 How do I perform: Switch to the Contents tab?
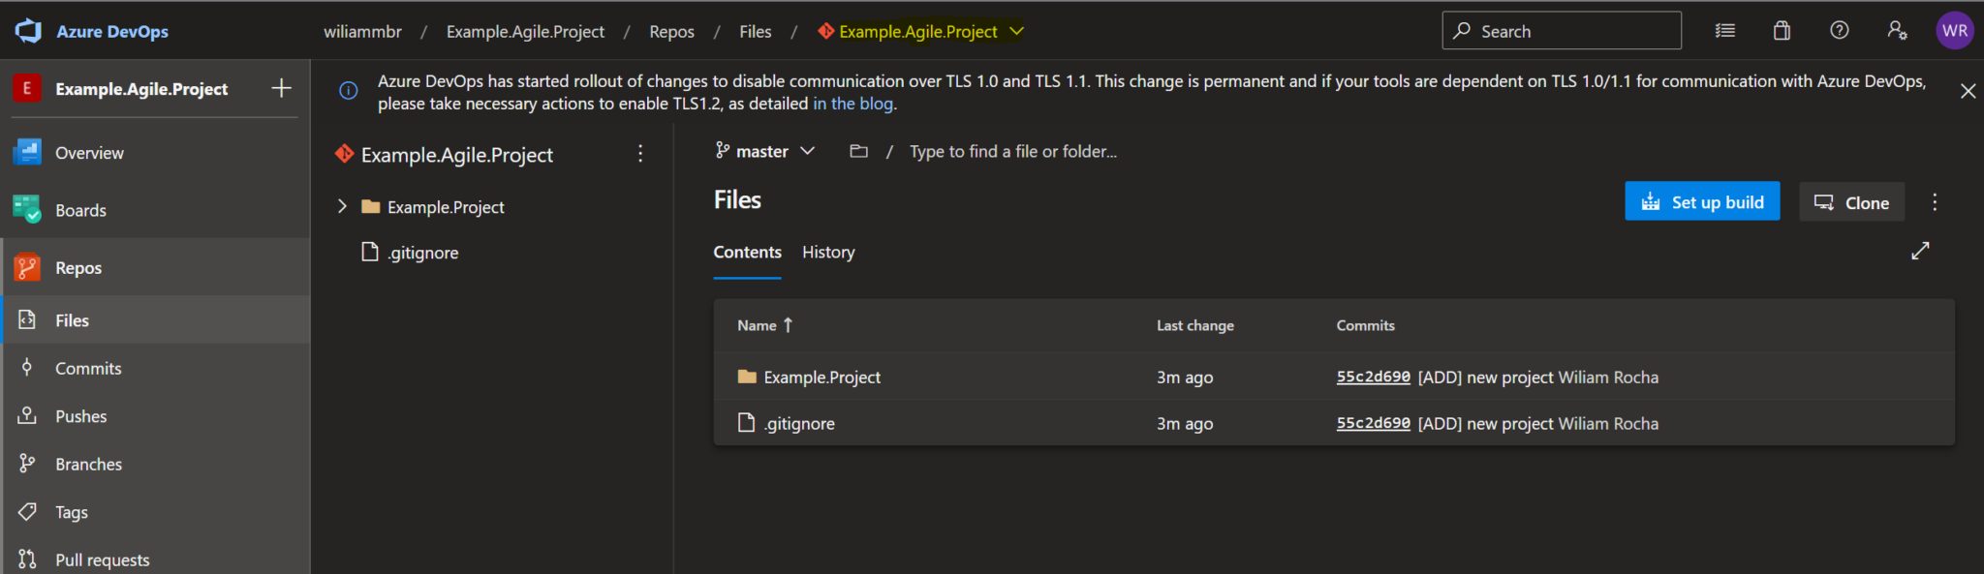[x=747, y=253]
